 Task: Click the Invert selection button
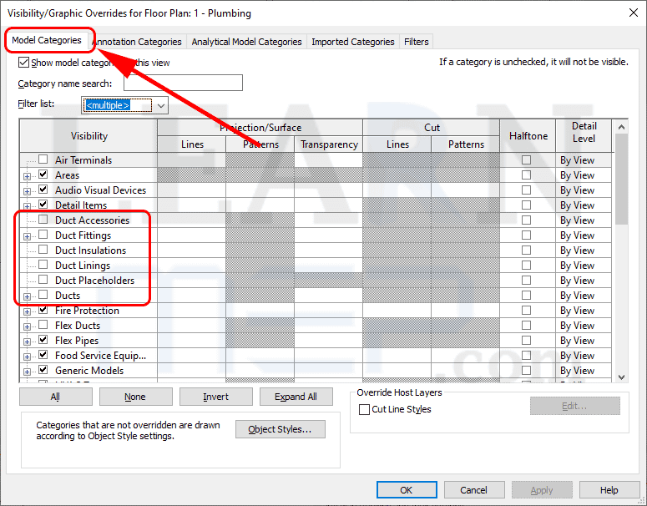[215, 397]
